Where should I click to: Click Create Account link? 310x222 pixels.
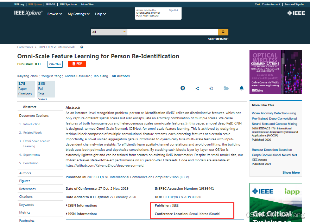pos(271,4)
